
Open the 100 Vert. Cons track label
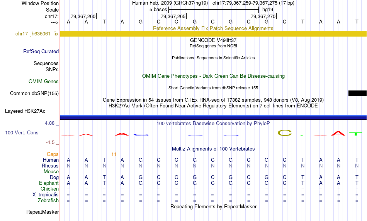point(22,132)
